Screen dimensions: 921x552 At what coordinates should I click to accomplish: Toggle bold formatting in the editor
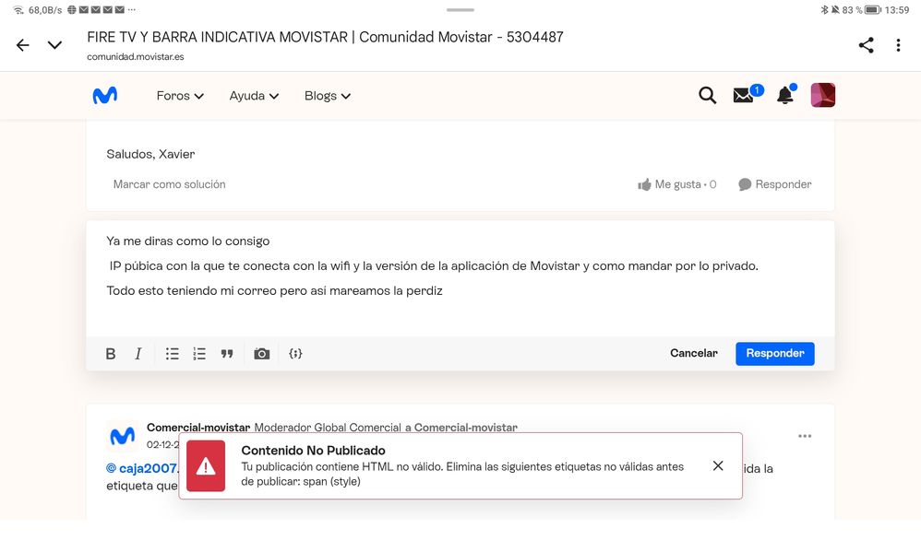click(x=111, y=354)
